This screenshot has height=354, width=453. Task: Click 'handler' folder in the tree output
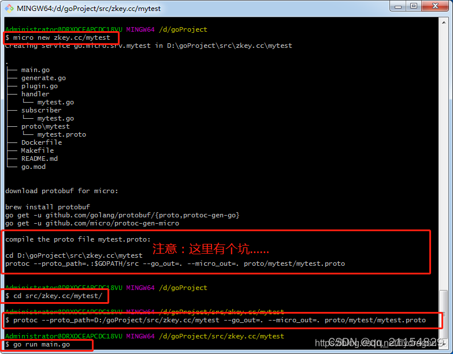(x=35, y=94)
